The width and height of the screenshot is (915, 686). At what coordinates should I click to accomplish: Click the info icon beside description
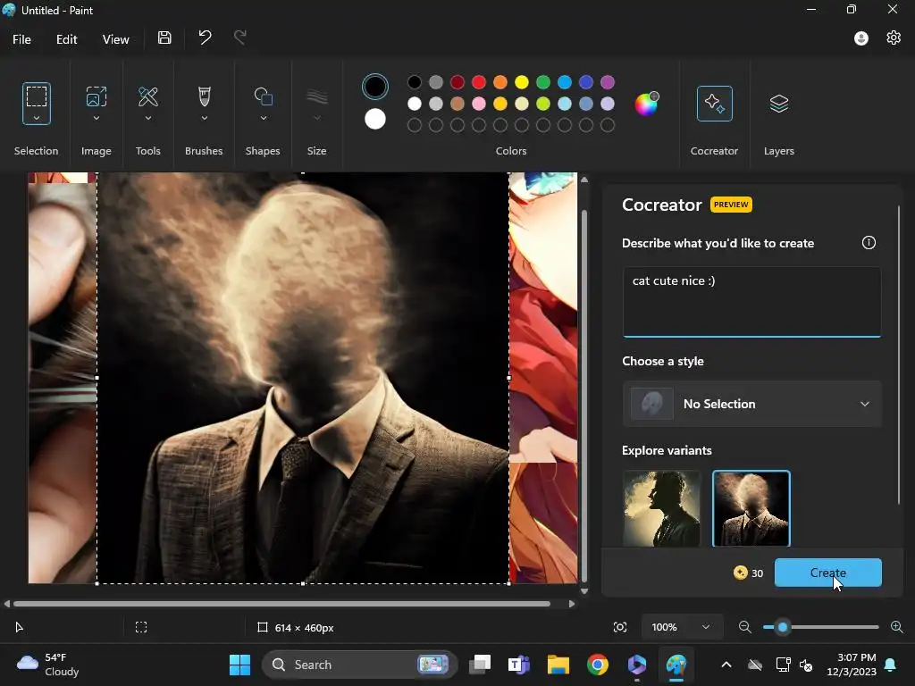point(869,243)
